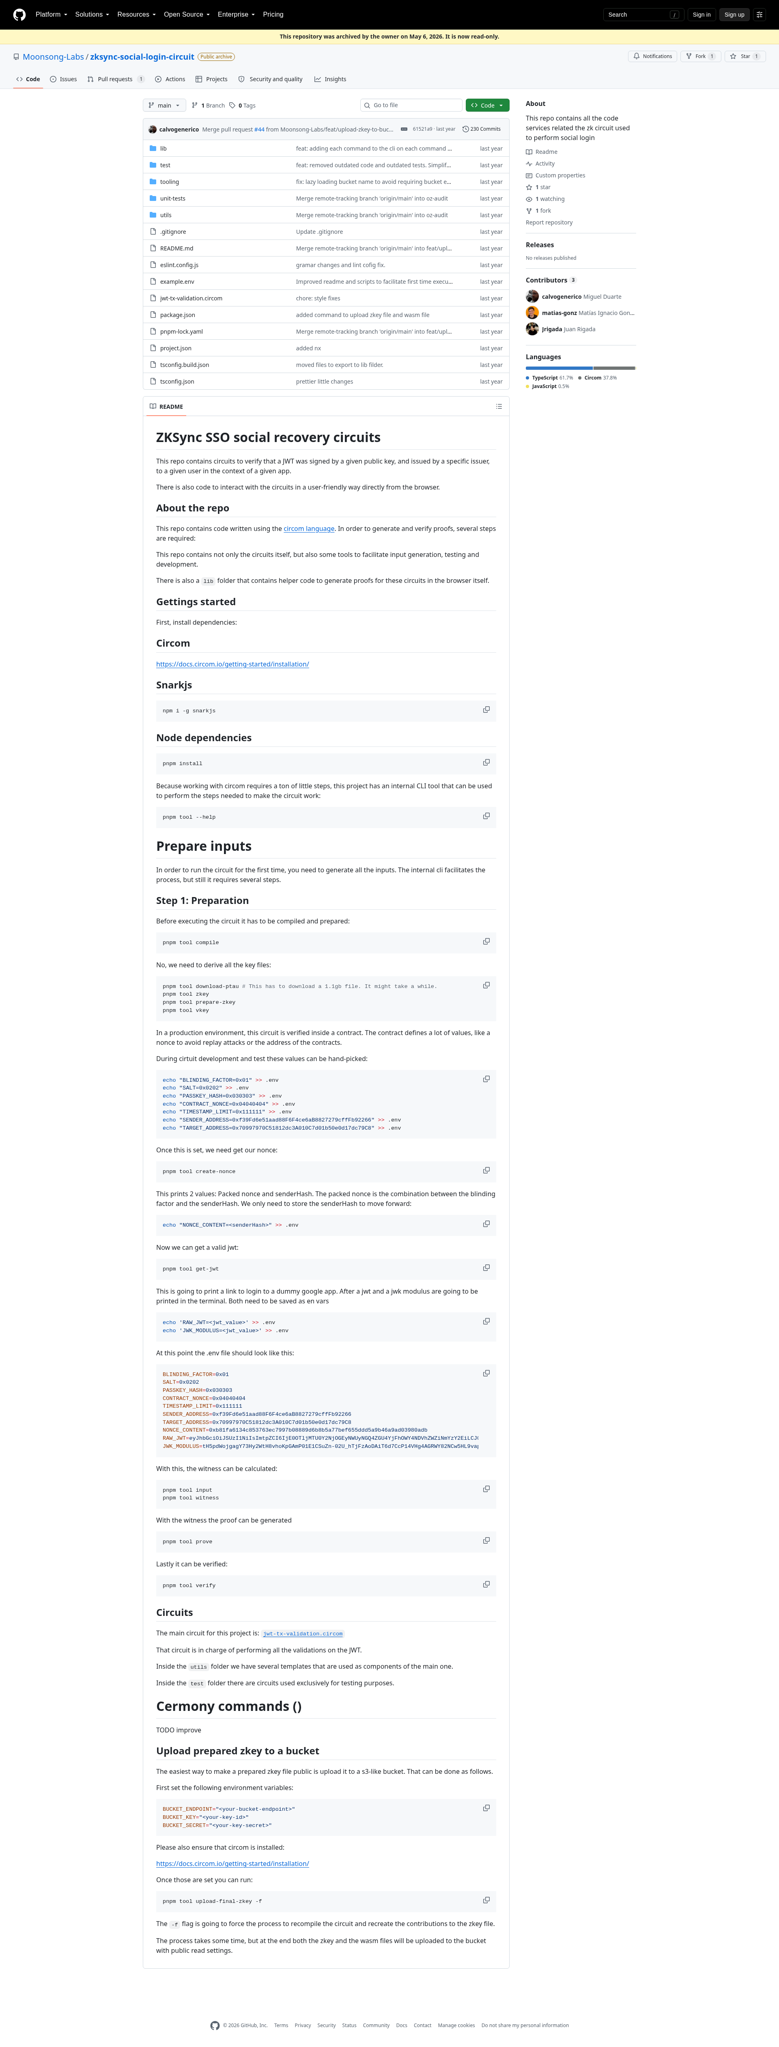Switch to the Actions tab

(x=170, y=80)
